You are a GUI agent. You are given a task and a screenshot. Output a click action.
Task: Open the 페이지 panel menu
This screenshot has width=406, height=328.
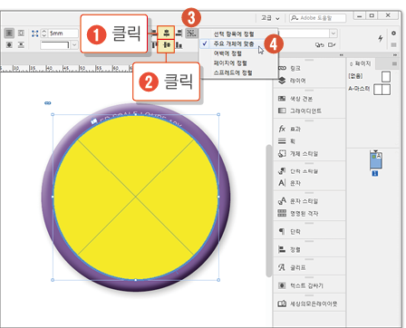click(x=394, y=63)
